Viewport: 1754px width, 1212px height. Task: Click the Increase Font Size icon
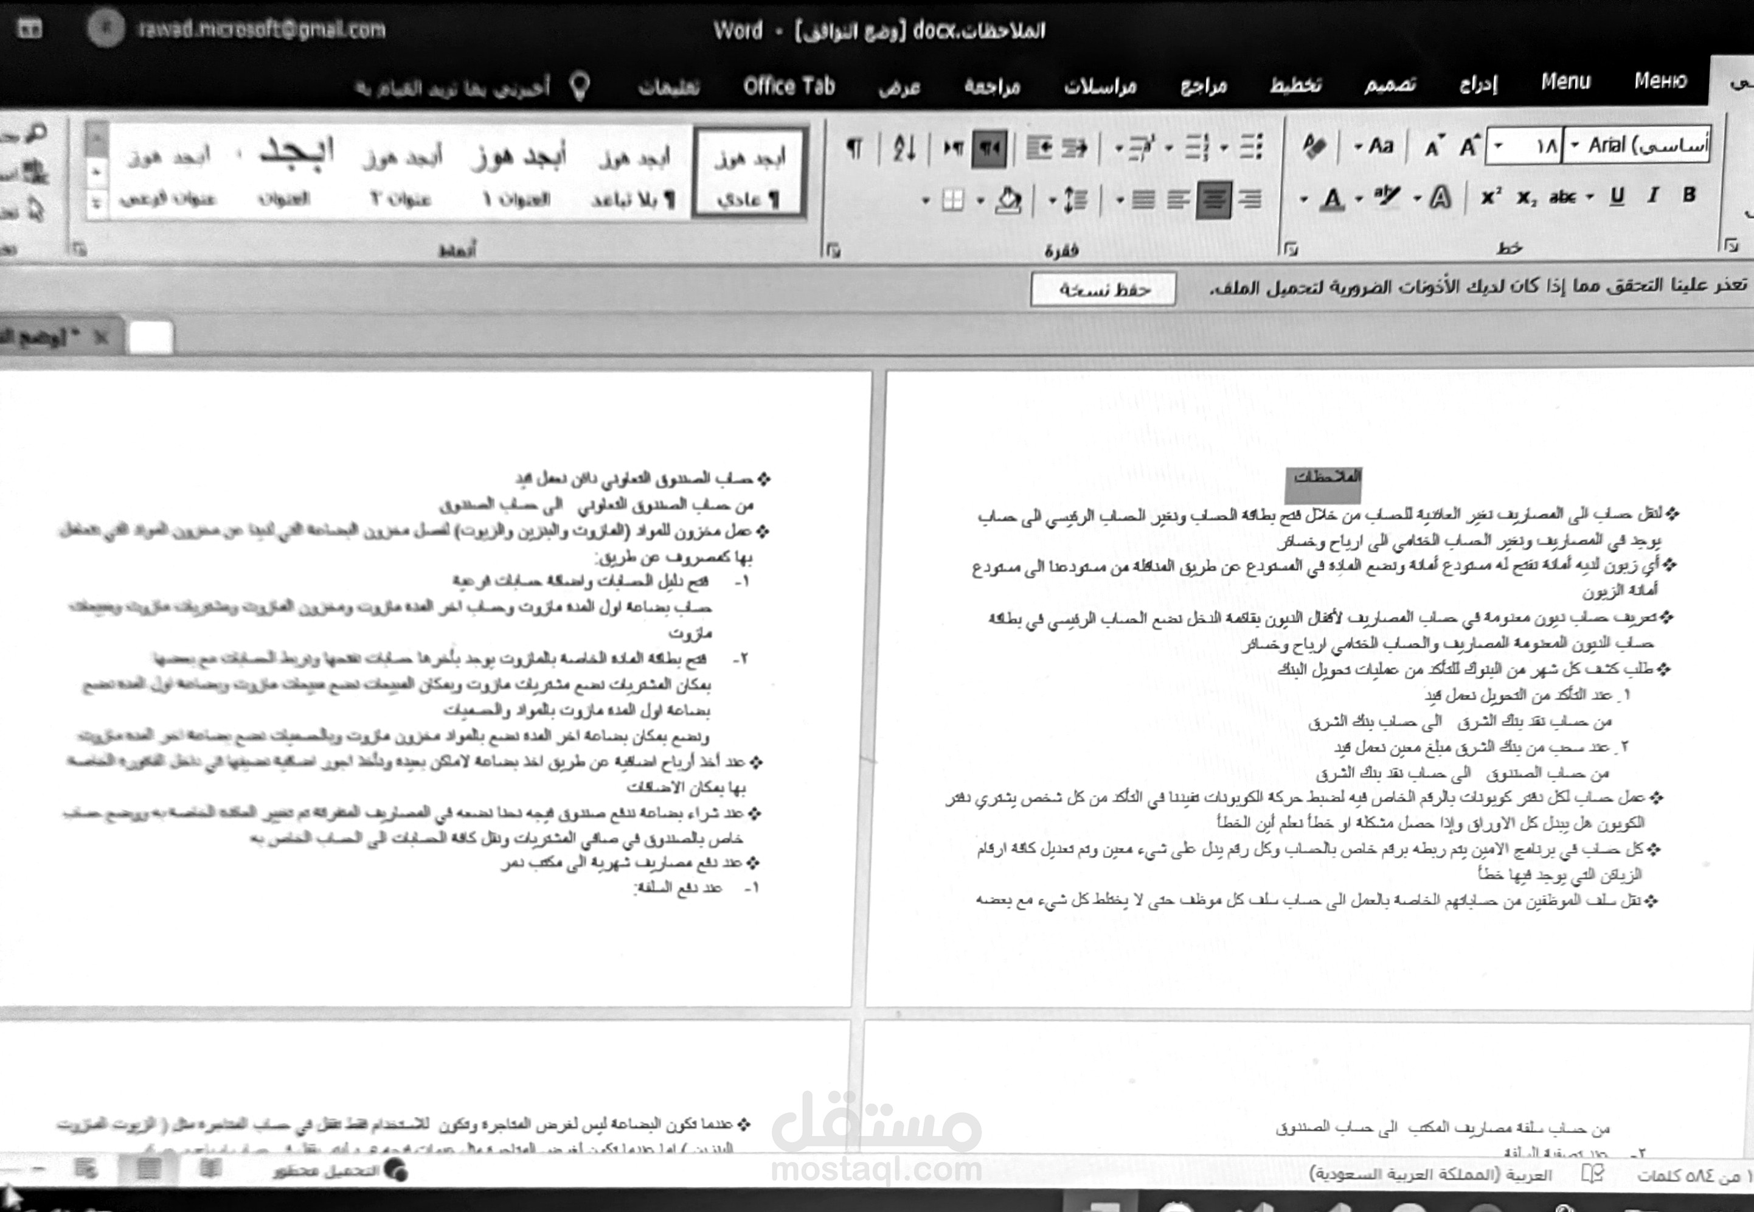[1469, 146]
